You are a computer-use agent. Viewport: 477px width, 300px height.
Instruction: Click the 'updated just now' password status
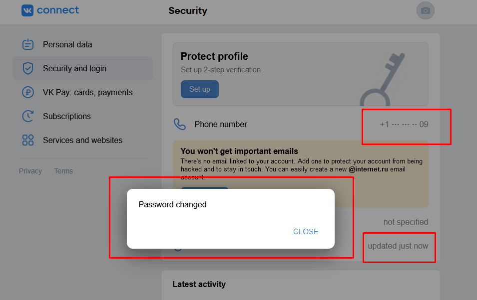[398, 246]
